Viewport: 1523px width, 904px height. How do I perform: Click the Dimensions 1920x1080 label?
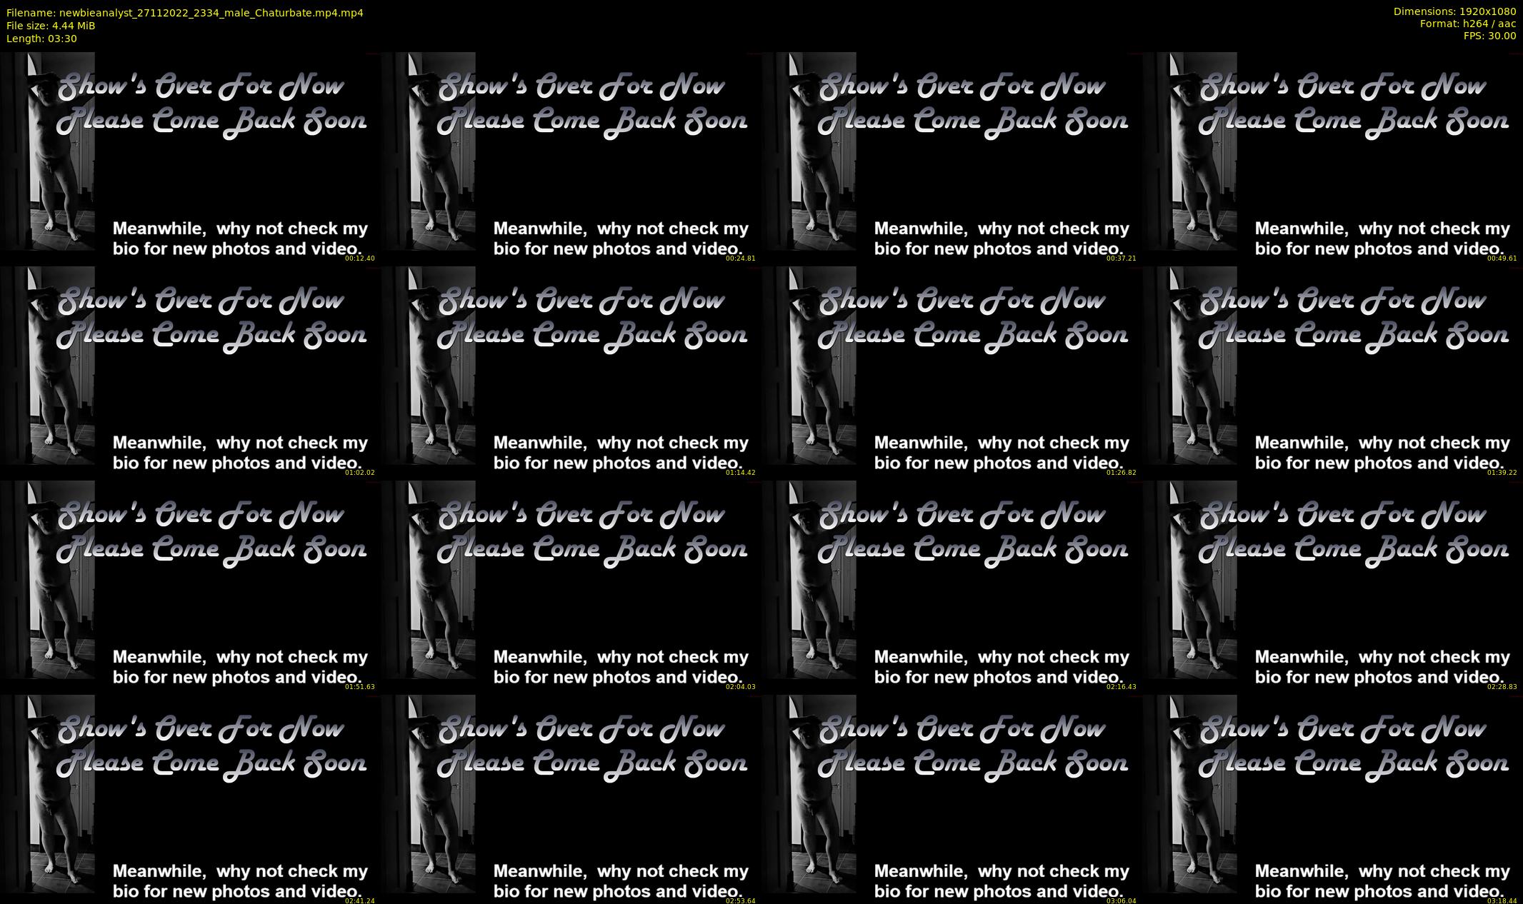coord(1454,11)
